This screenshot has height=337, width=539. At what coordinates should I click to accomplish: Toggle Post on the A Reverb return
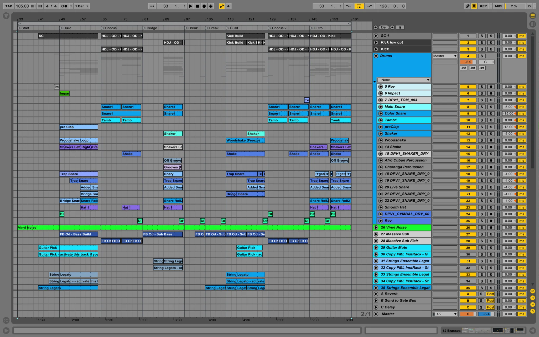(490, 294)
